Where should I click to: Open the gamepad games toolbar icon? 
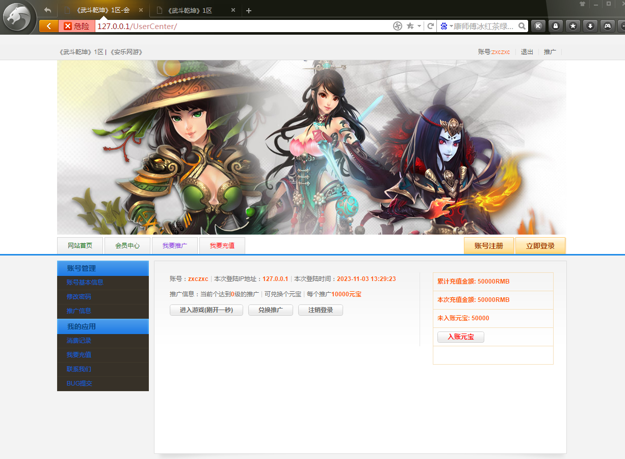click(x=608, y=26)
